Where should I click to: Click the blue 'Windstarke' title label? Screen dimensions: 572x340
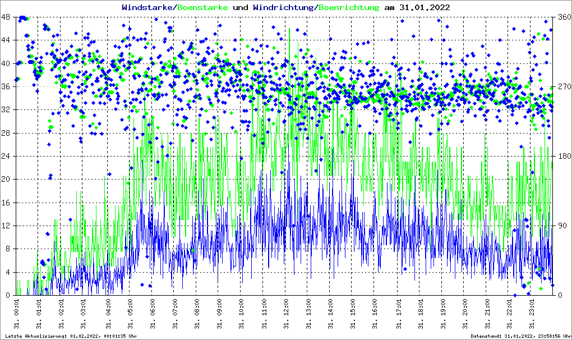pos(148,8)
